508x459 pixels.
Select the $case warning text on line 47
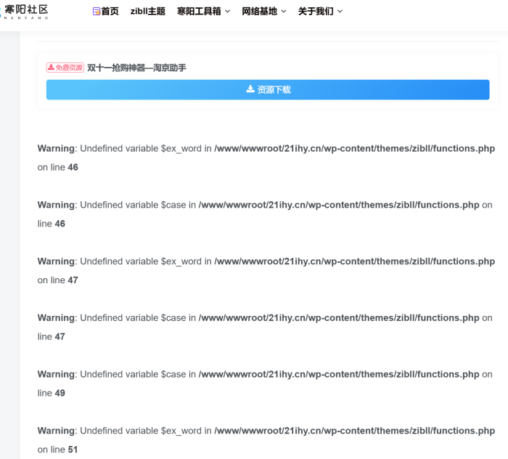[265, 327]
